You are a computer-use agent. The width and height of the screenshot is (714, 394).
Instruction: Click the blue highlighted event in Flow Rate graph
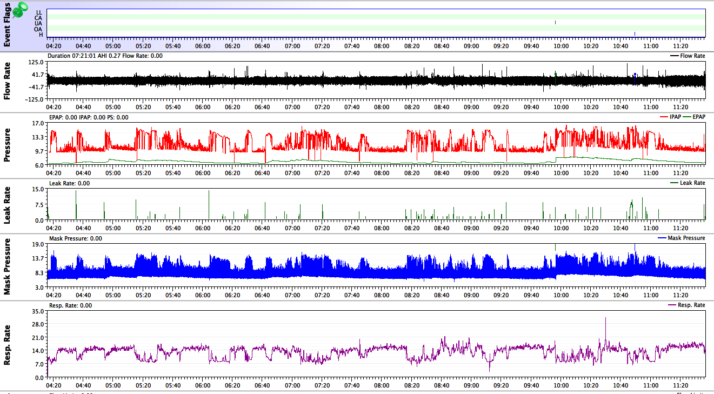click(x=635, y=79)
